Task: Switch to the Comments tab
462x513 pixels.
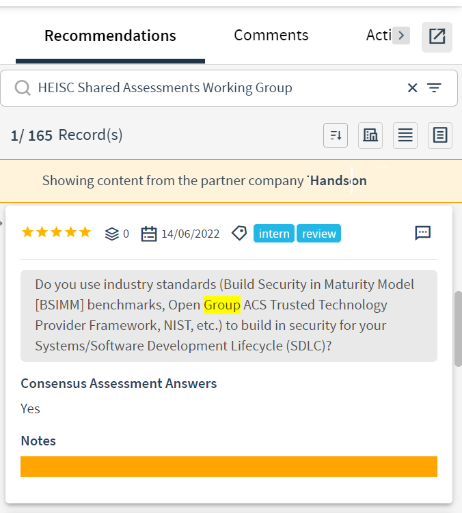Action: pos(271,35)
